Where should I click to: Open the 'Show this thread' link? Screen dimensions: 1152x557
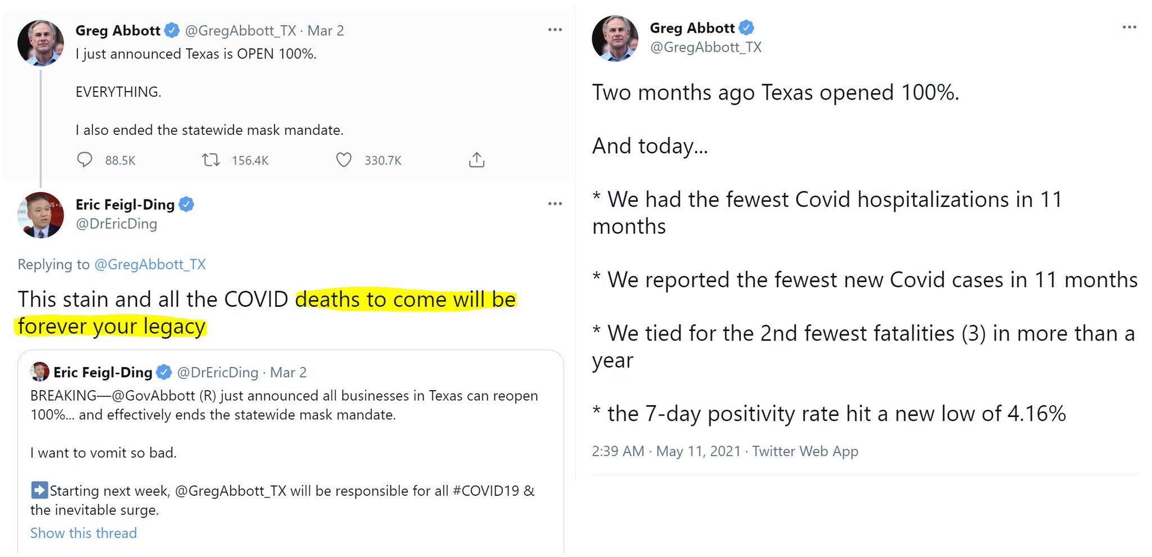coord(83,533)
